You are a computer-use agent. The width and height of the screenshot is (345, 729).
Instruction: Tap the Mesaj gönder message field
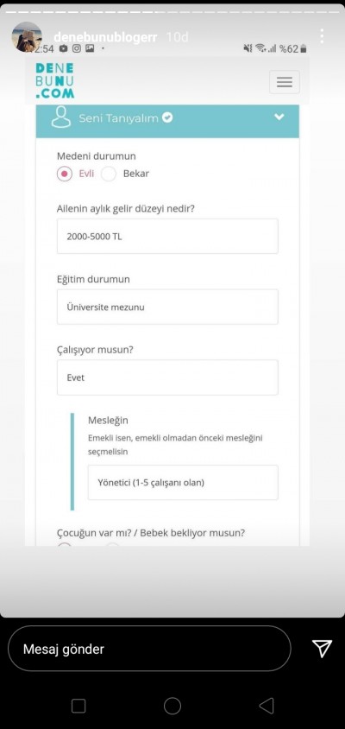coord(149,649)
